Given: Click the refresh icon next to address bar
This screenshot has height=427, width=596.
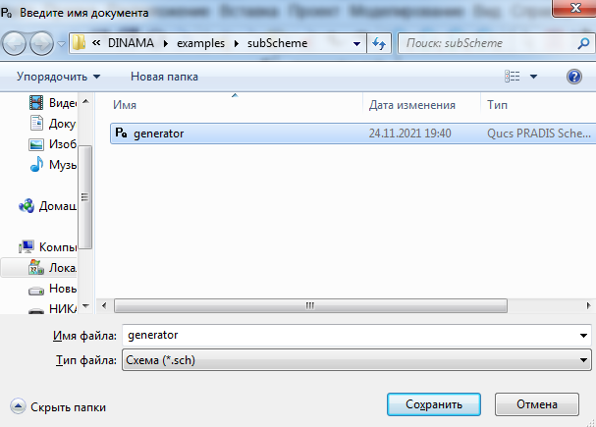Looking at the screenshot, I should [381, 43].
